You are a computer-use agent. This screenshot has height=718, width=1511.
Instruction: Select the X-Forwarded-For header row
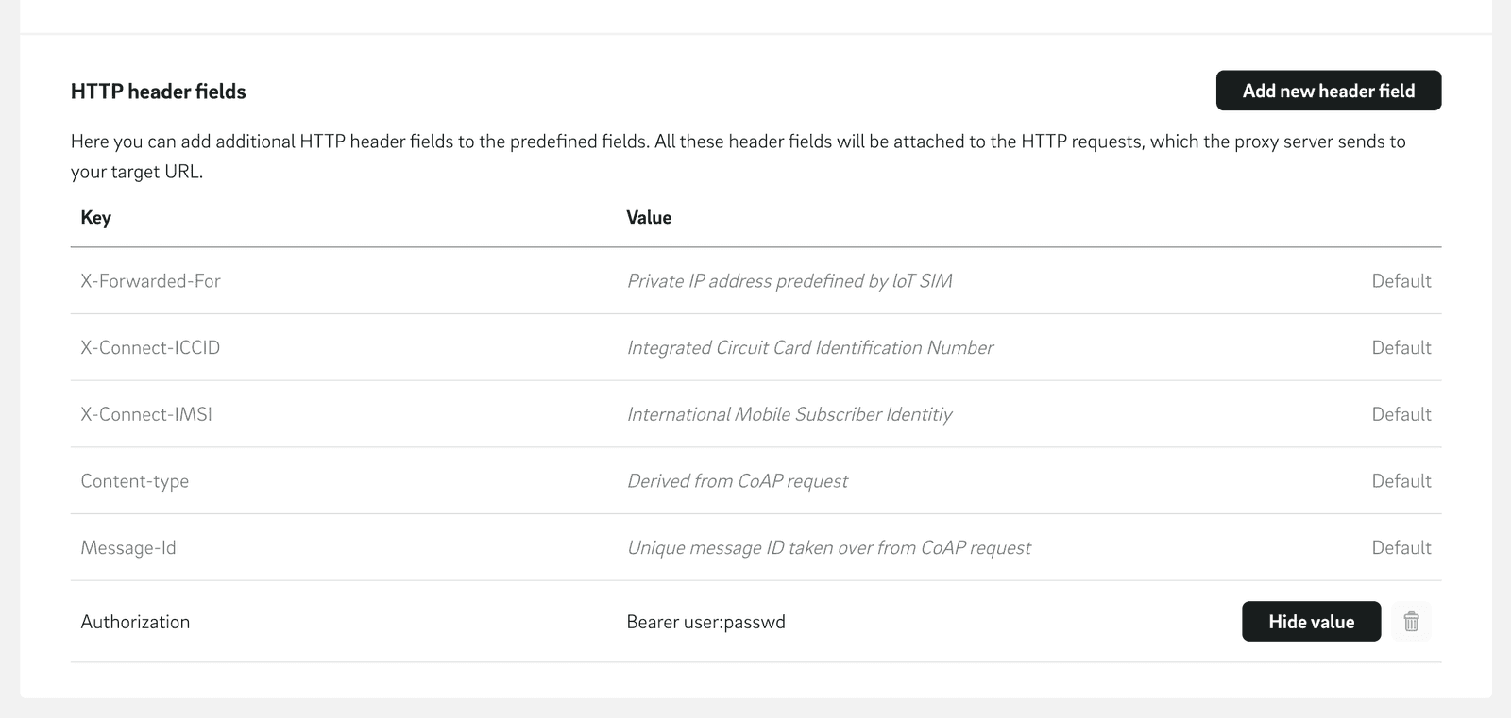pos(150,280)
